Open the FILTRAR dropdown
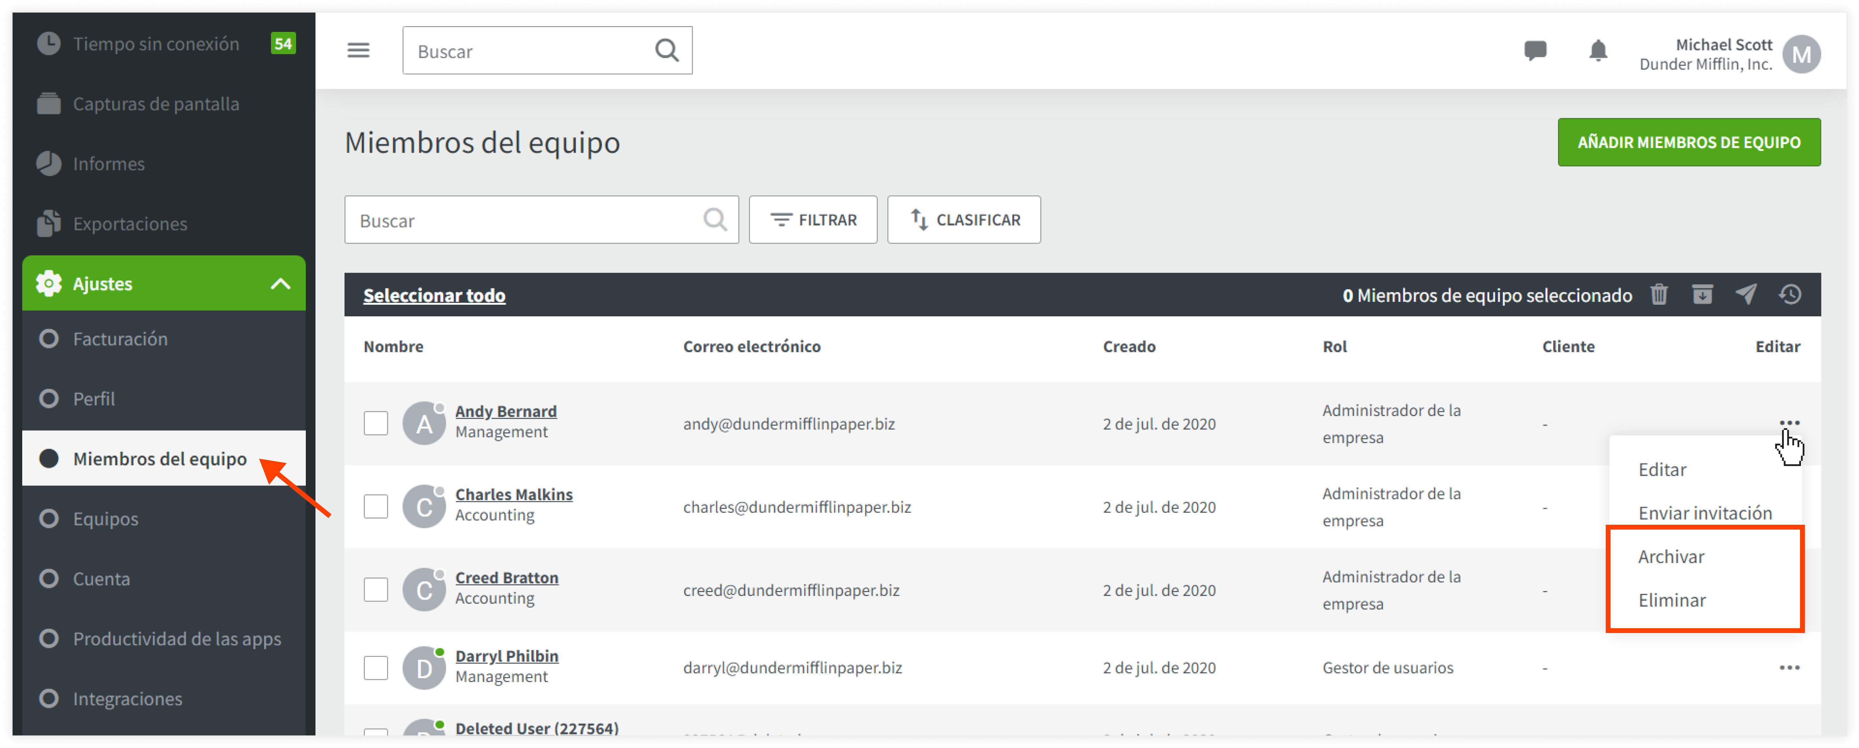The width and height of the screenshot is (1859, 748). click(813, 219)
